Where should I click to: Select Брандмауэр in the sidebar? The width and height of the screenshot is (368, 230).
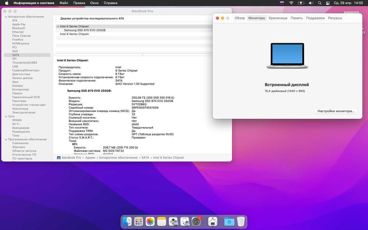(x=21, y=128)
